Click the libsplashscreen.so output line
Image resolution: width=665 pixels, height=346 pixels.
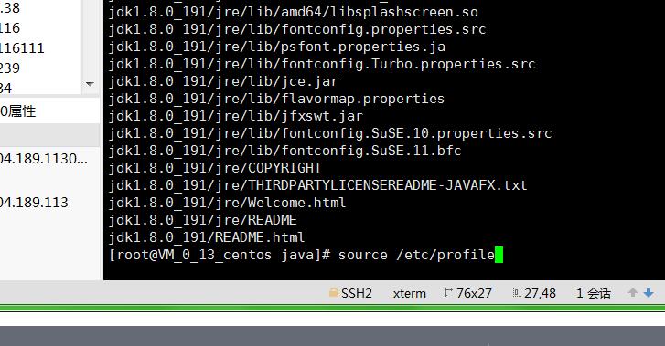pos(294,12)
